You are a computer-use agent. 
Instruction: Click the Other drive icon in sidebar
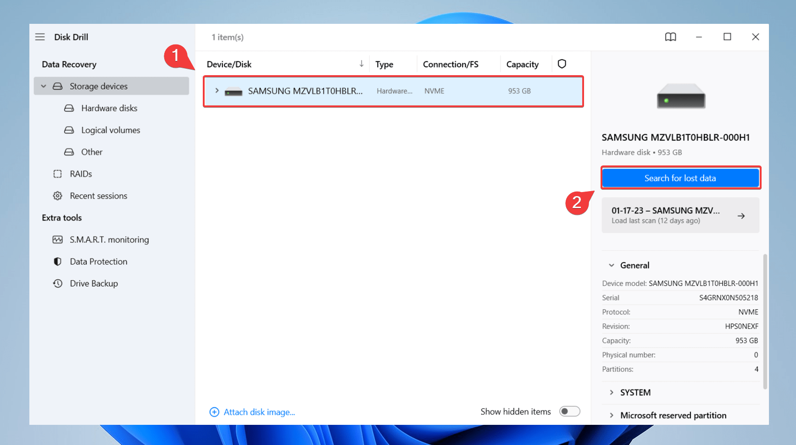click(x=69, y=152)
